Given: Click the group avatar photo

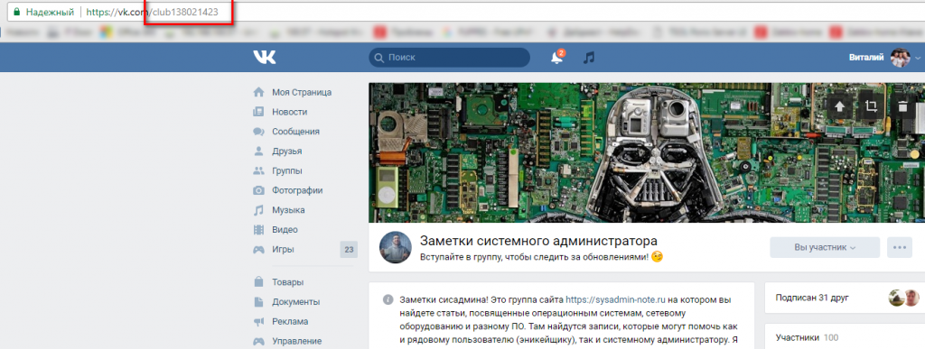Looking at the screenshot, I should point(396,247).
